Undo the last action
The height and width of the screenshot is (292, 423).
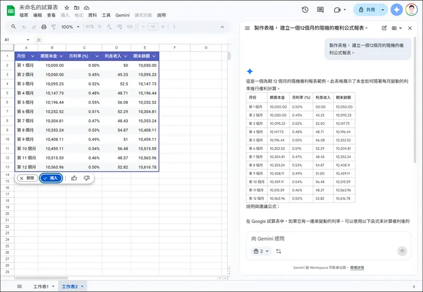tap(24, 27)
